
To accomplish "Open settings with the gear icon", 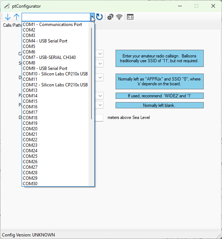I will point(110,17).
